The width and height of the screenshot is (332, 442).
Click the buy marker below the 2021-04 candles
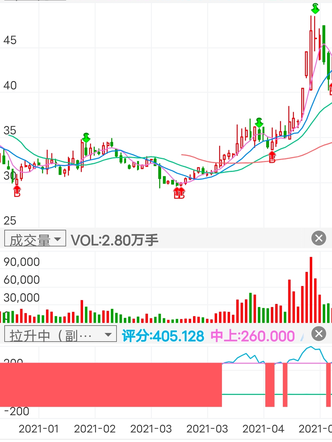pyautogui.click(x=272, y=157)
